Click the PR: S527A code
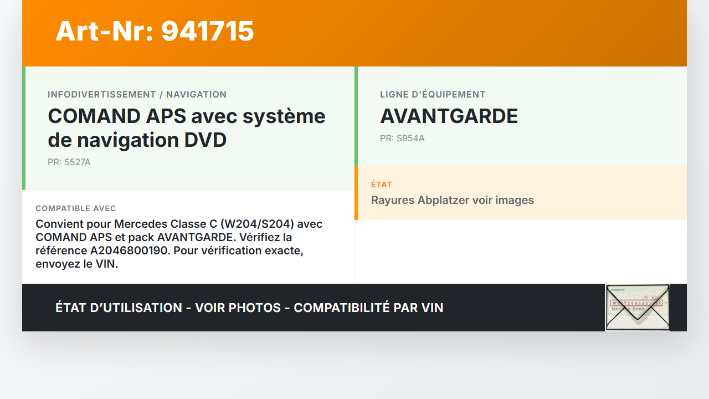The height and width of the screenshot is (399, 709). [x=69, y=162]
